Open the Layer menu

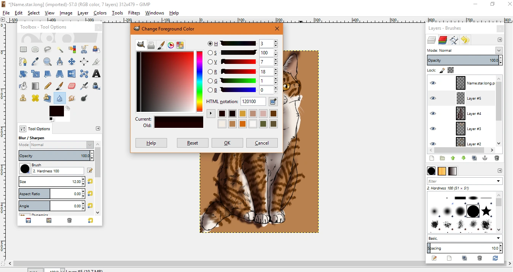pos(83,13)
